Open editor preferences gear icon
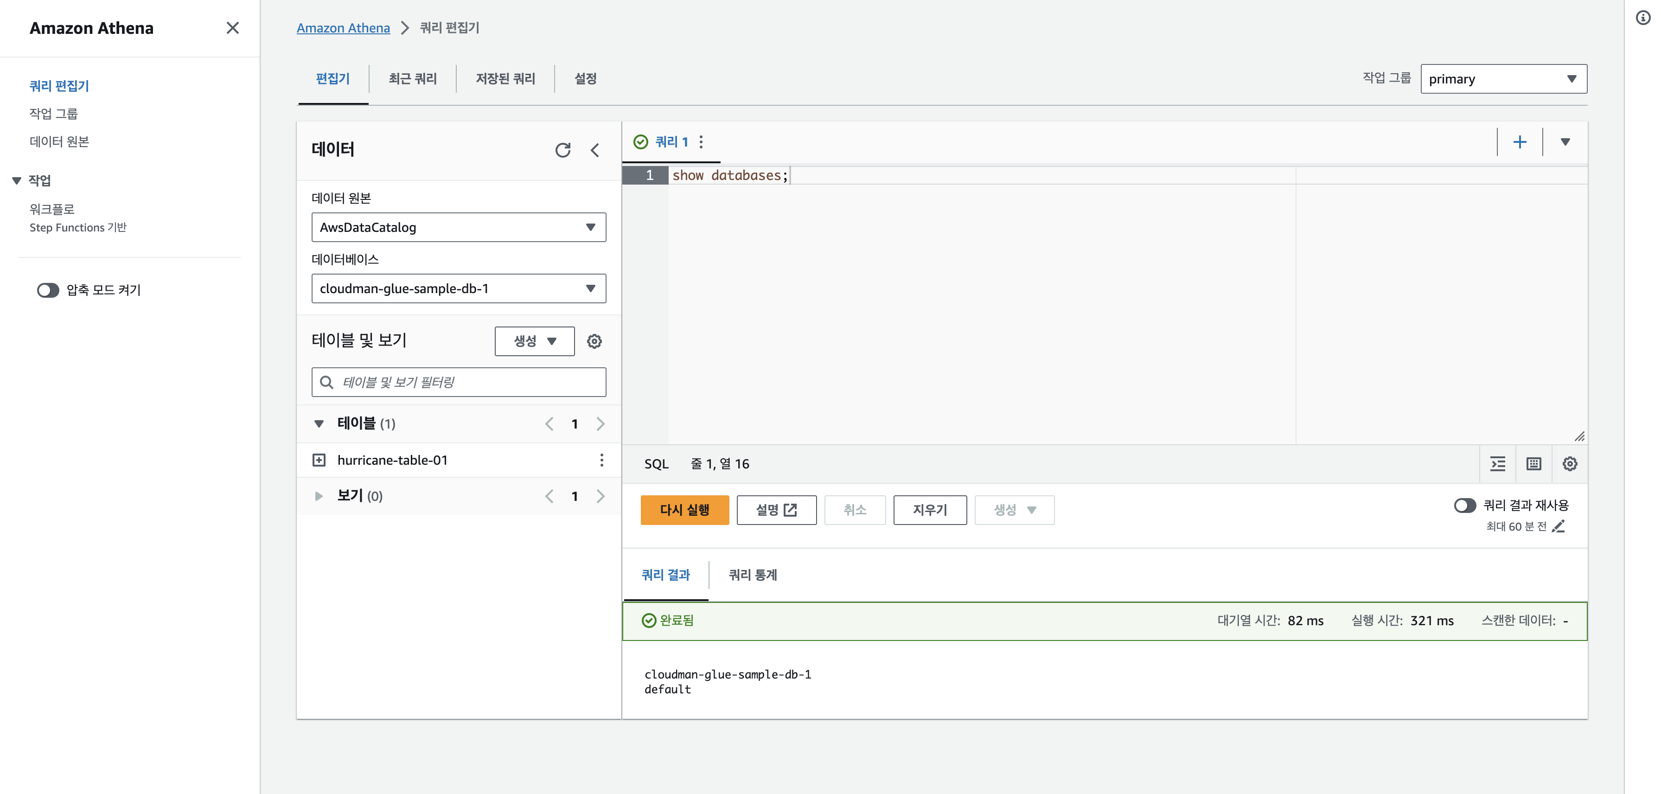The image size is (1661, 794). coord(1570,464)
